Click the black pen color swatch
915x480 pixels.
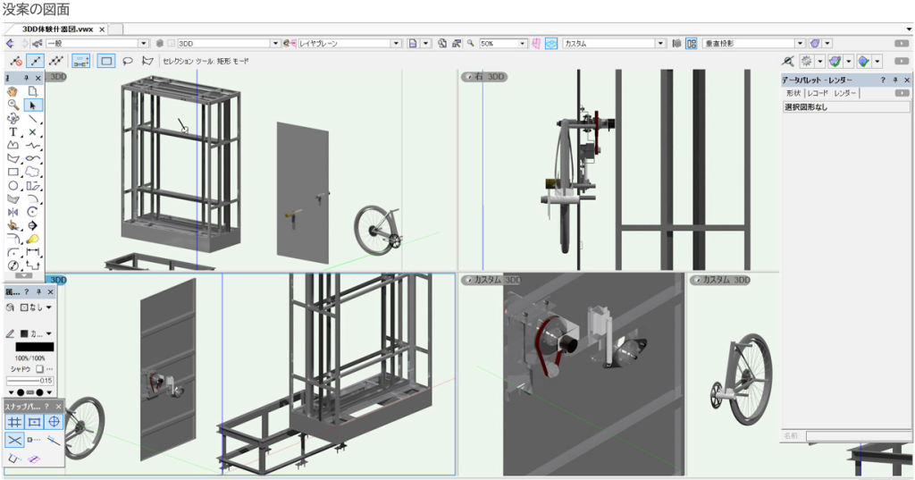click(33, 346)
